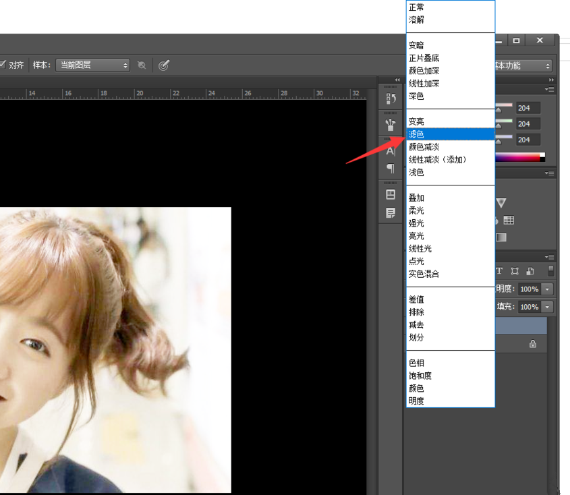Pick the 柔光 blend mode option
570x495 pixels.
(416, 210)
